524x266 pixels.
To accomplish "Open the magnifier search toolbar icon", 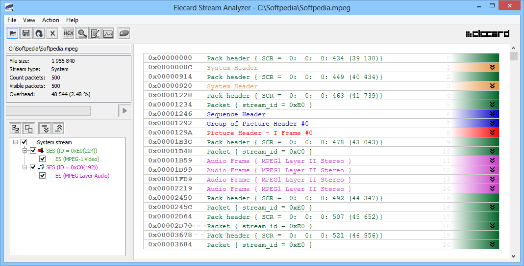I will click(82, 33).
